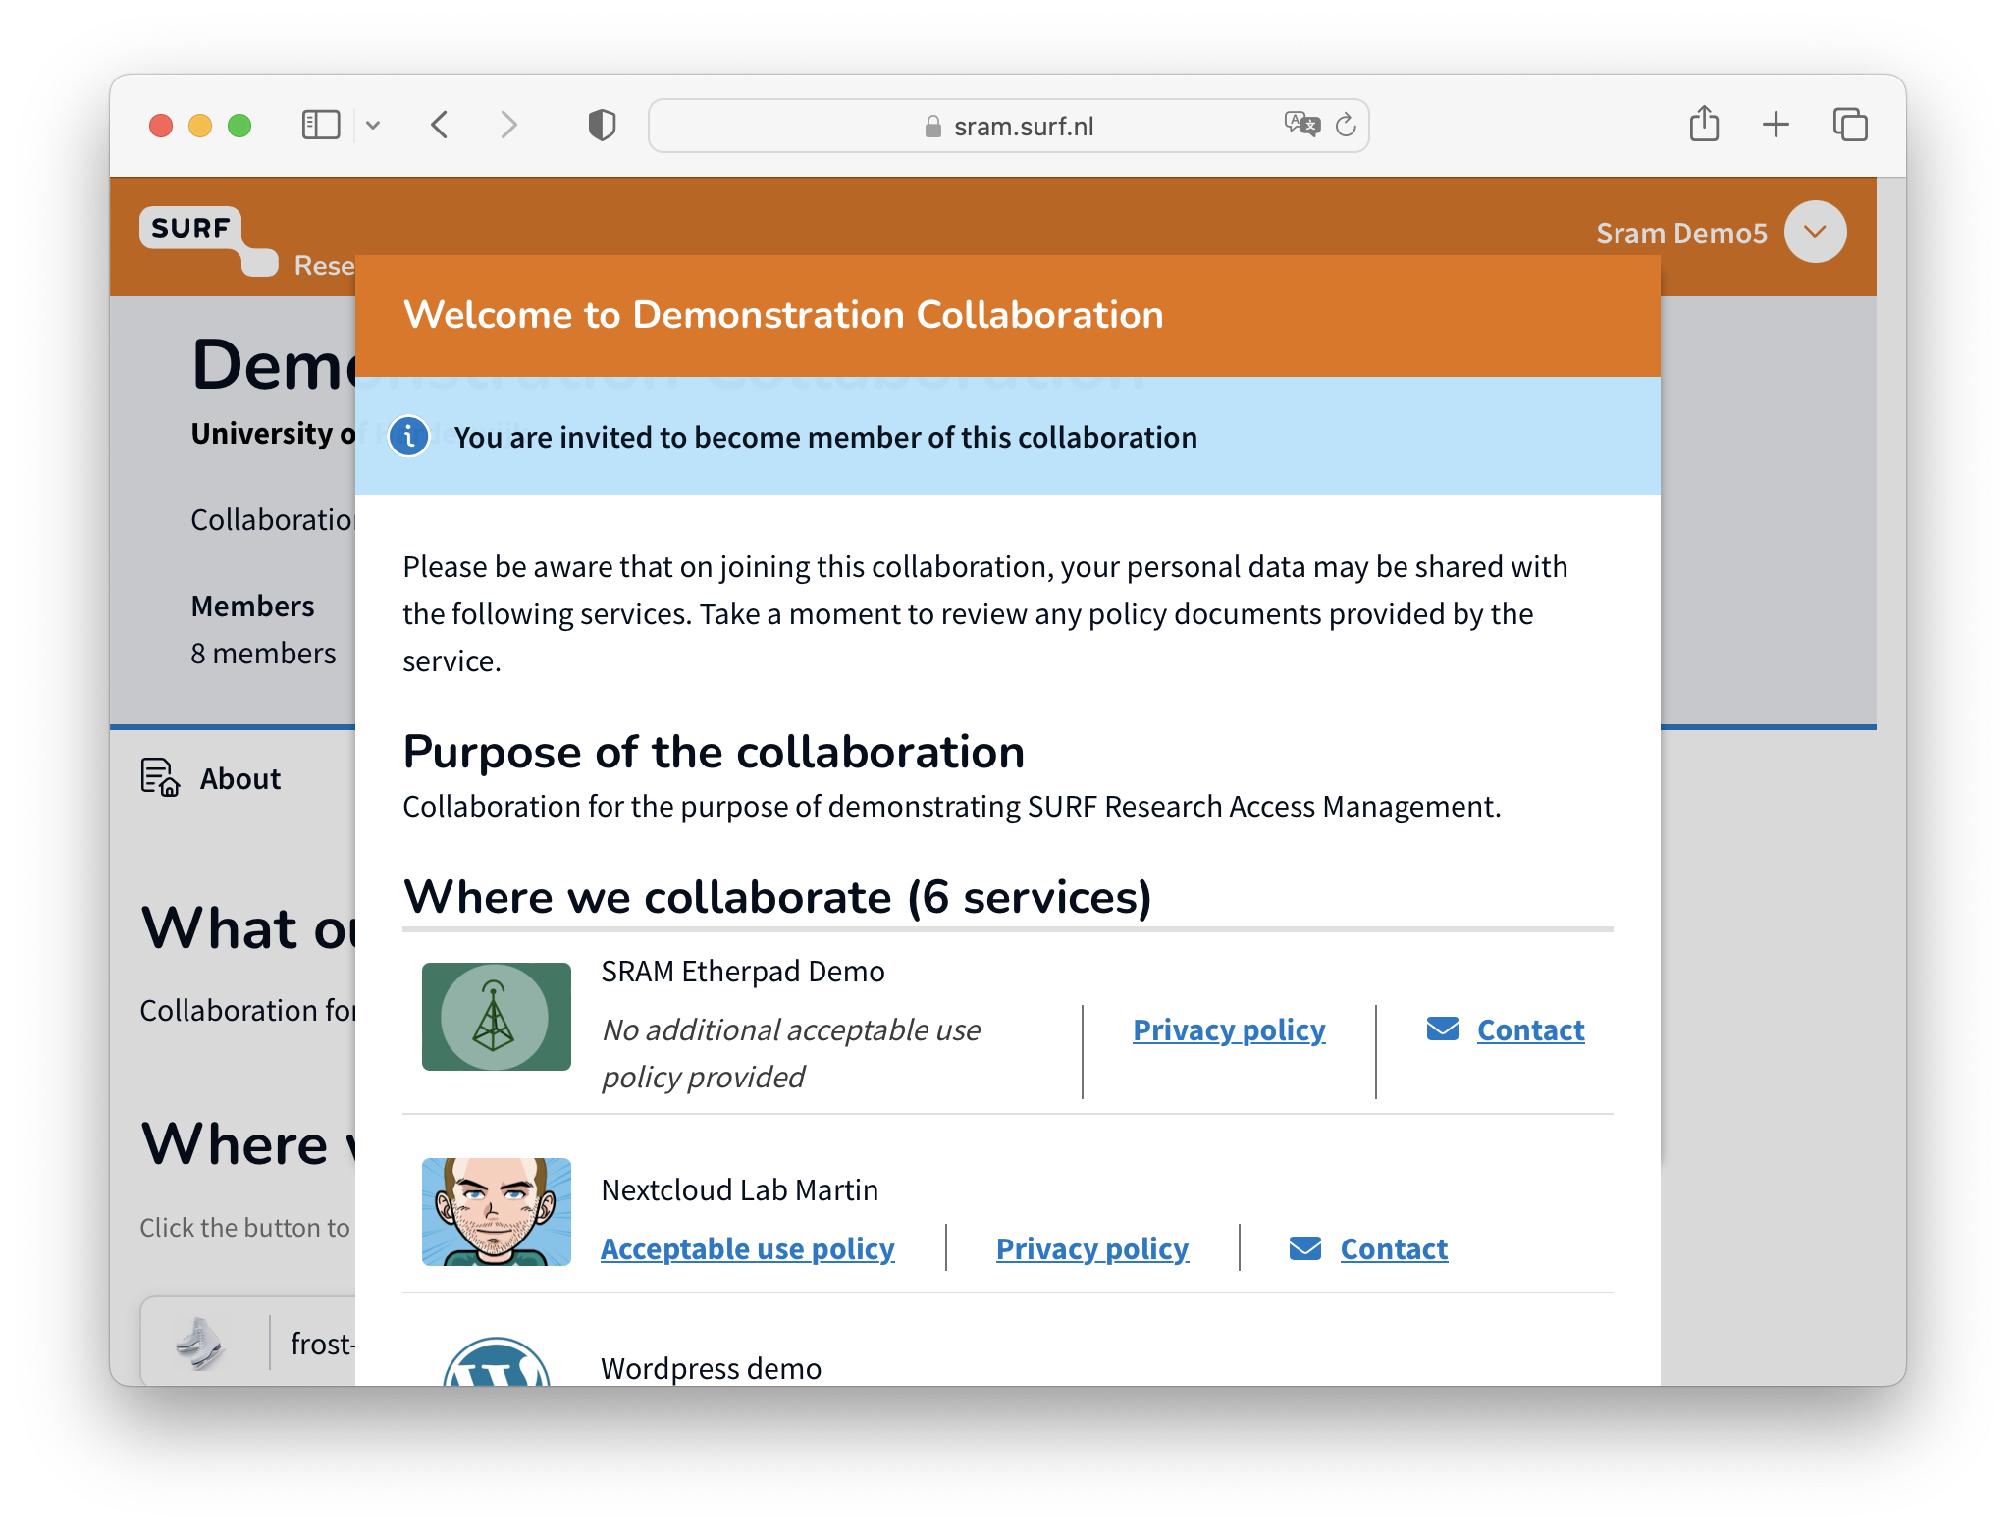Click the About tab document icon

coord(160,777)
